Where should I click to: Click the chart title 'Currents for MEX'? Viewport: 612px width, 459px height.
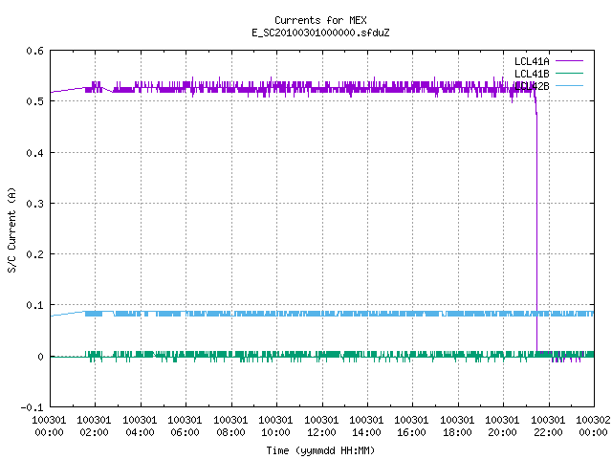pos(320,20)
